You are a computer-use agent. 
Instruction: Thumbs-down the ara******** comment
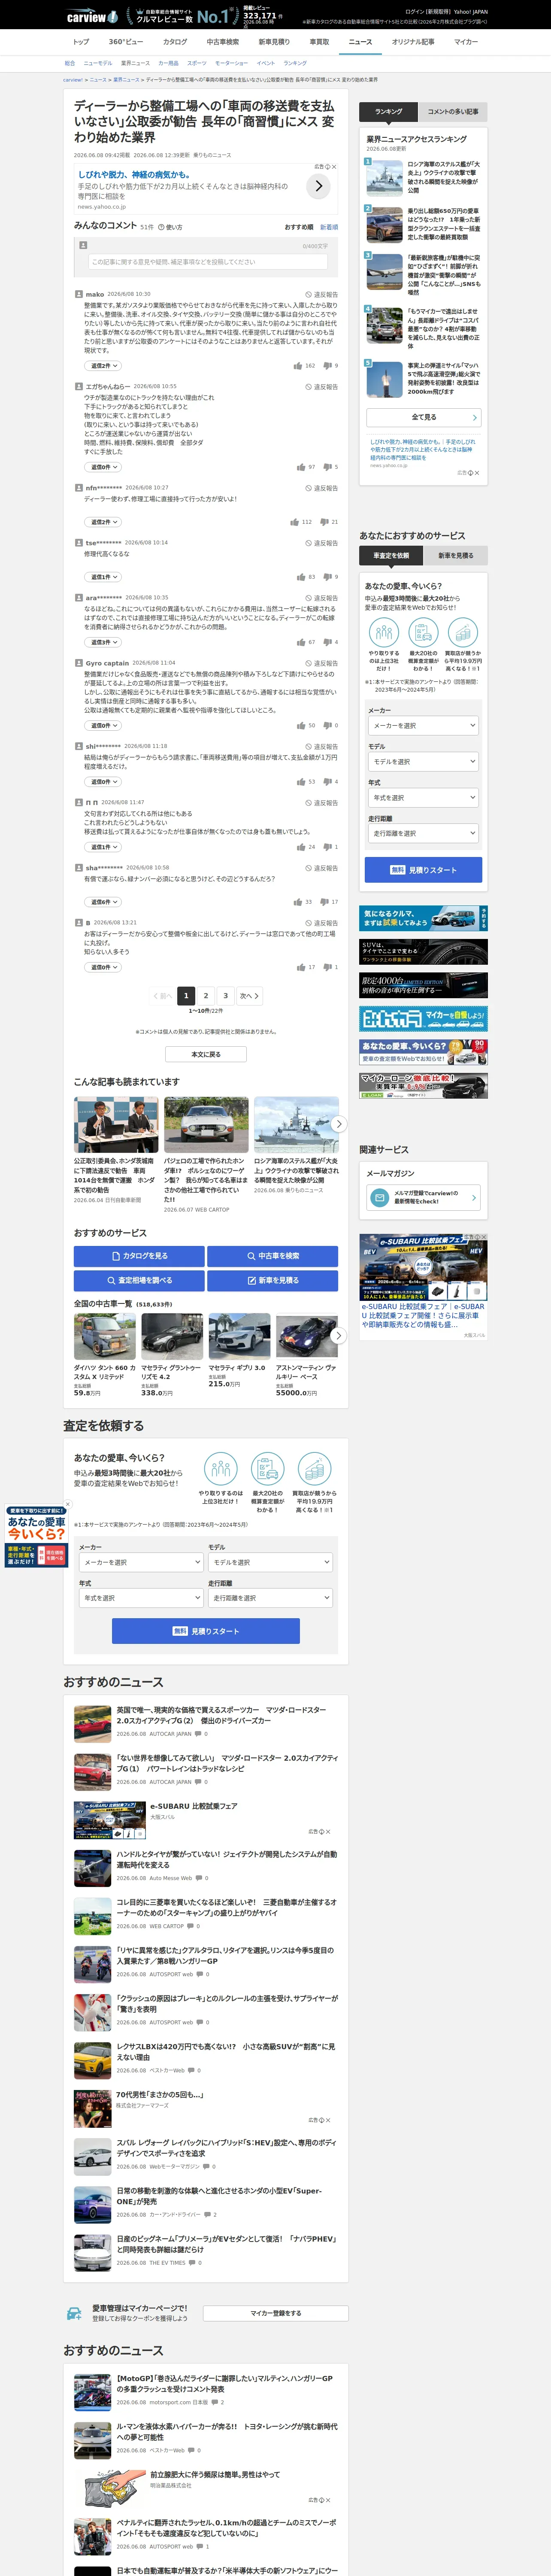[x=328, y=642]
